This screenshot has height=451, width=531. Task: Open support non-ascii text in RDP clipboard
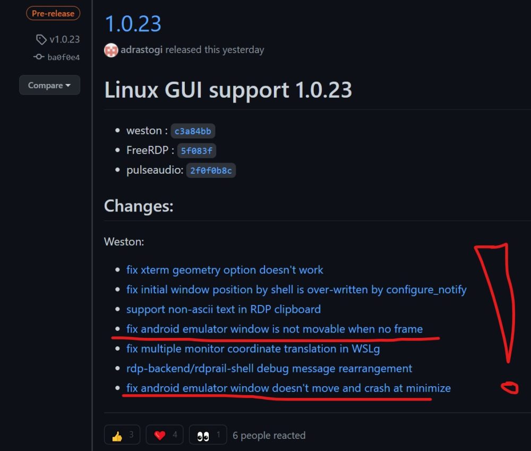coord(224,309)
